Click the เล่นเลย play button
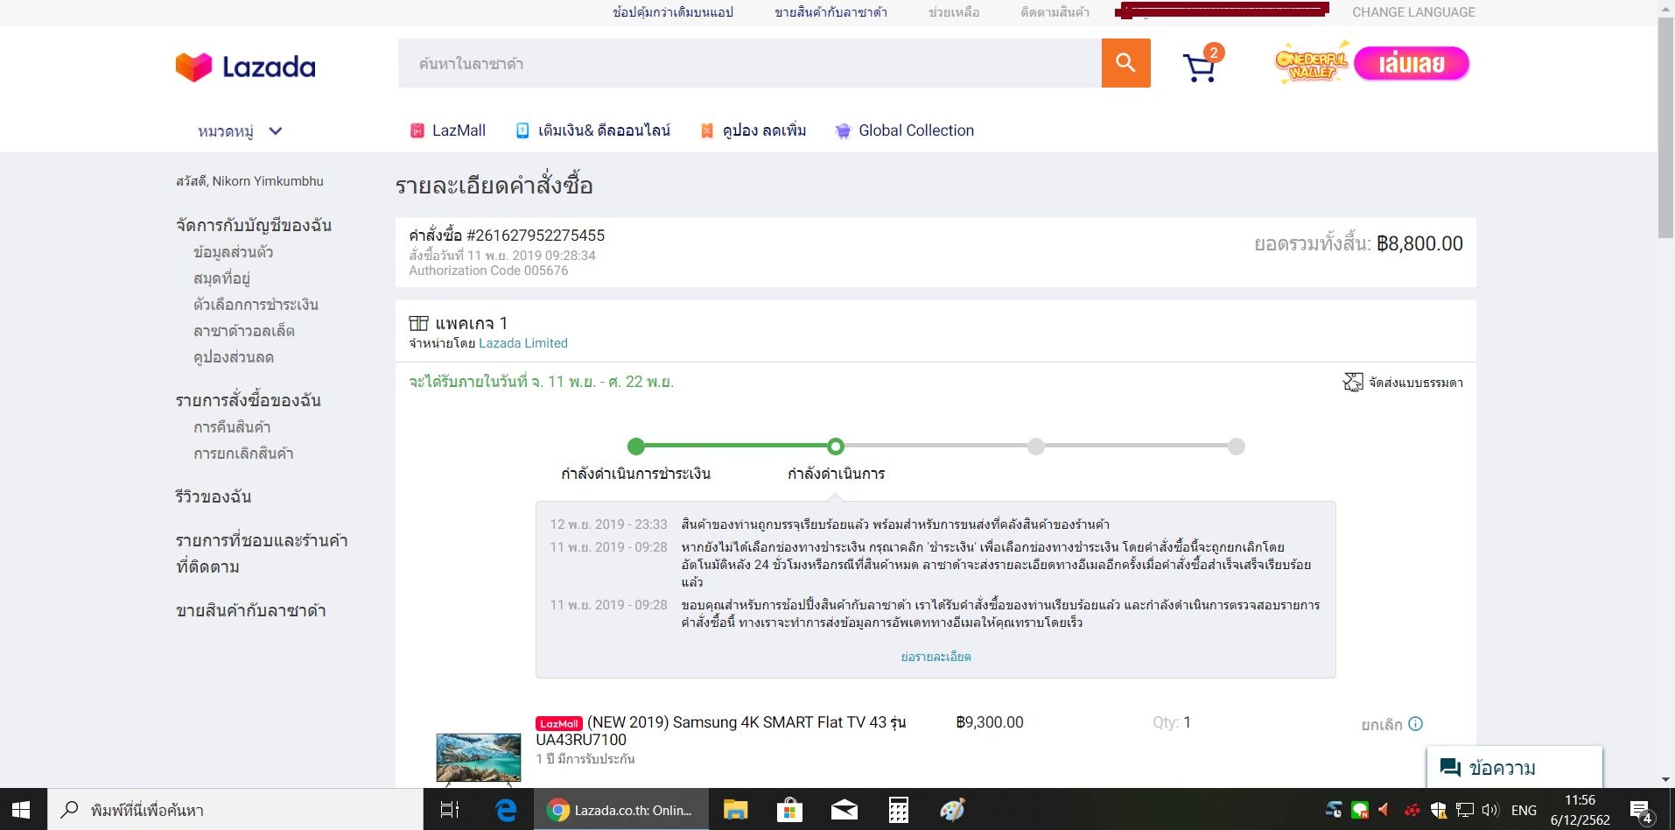Image resolution: width=1675 pixels, height=830 pixels. (x=1412, y=63)
